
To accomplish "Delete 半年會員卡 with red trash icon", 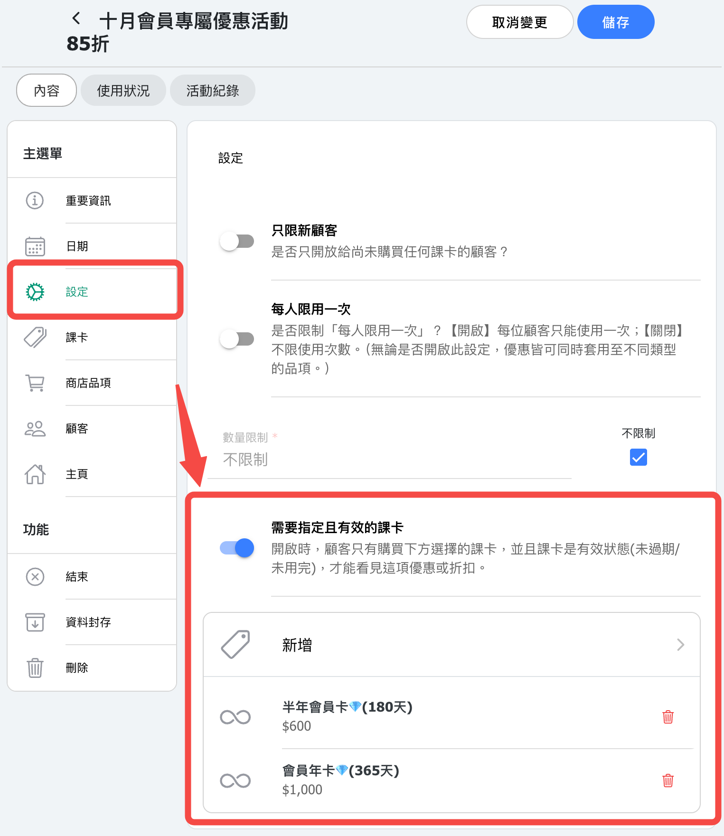I will [x=668, y=717].
